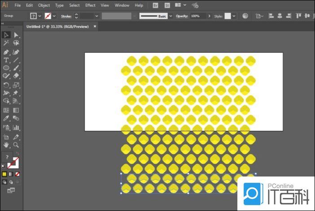Click the Opacity 100% input field
This screenshot has width=315, height=211.
197,16
